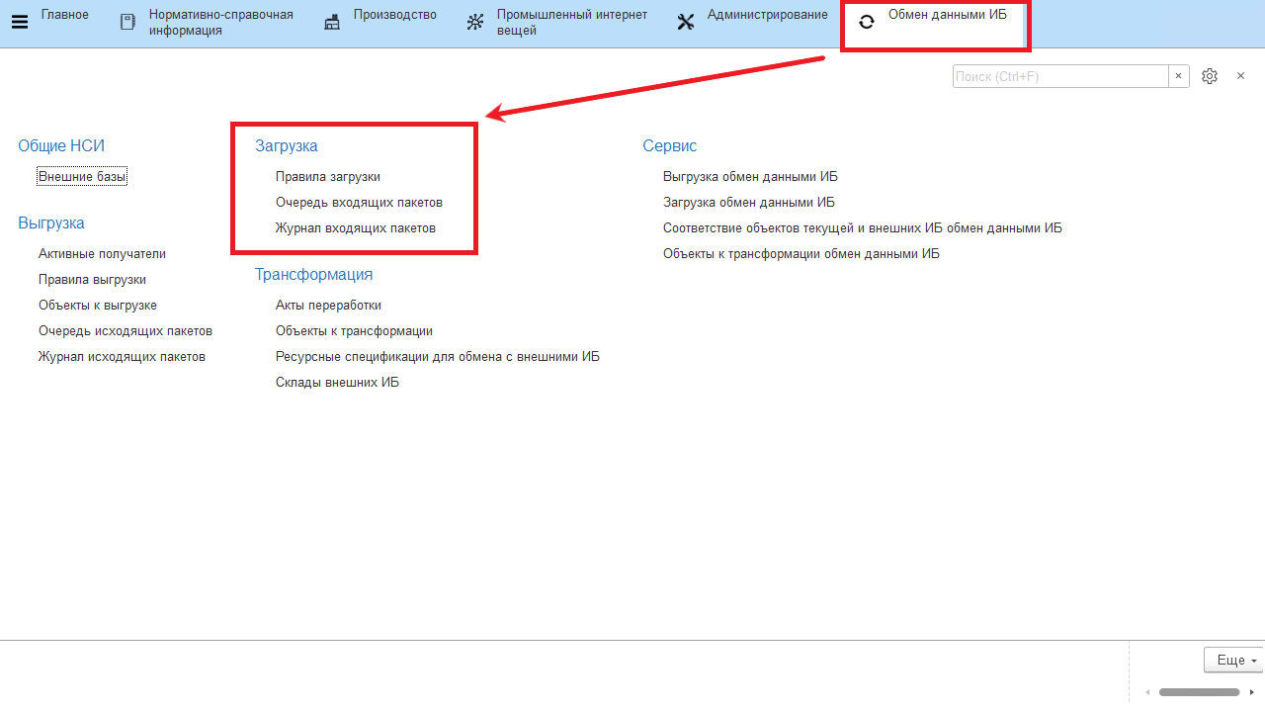The width and height of the screenshot is (1265, 712).
Task: Clear the search field with x button
Action: point(1178,76)
